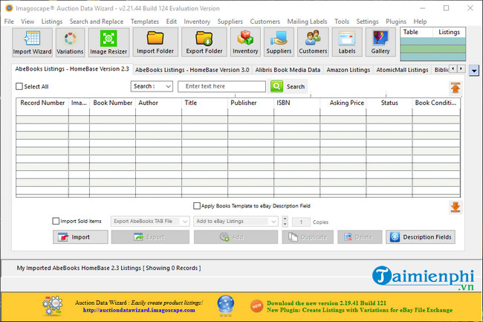This screenshot has width=483, height=322.
Task: Launch the Image Resizer
Action: click(109, 42)
